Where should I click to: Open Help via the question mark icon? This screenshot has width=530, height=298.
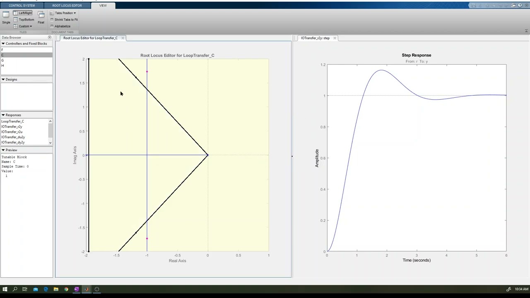point(520,5)
